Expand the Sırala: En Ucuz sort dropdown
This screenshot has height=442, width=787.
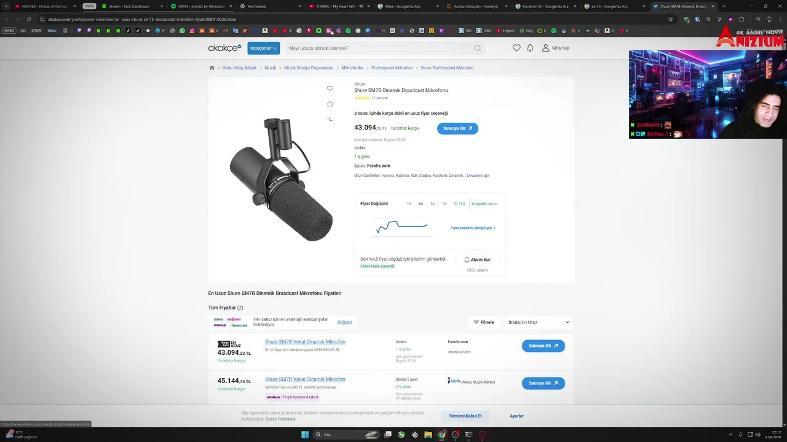coord(539,322)
